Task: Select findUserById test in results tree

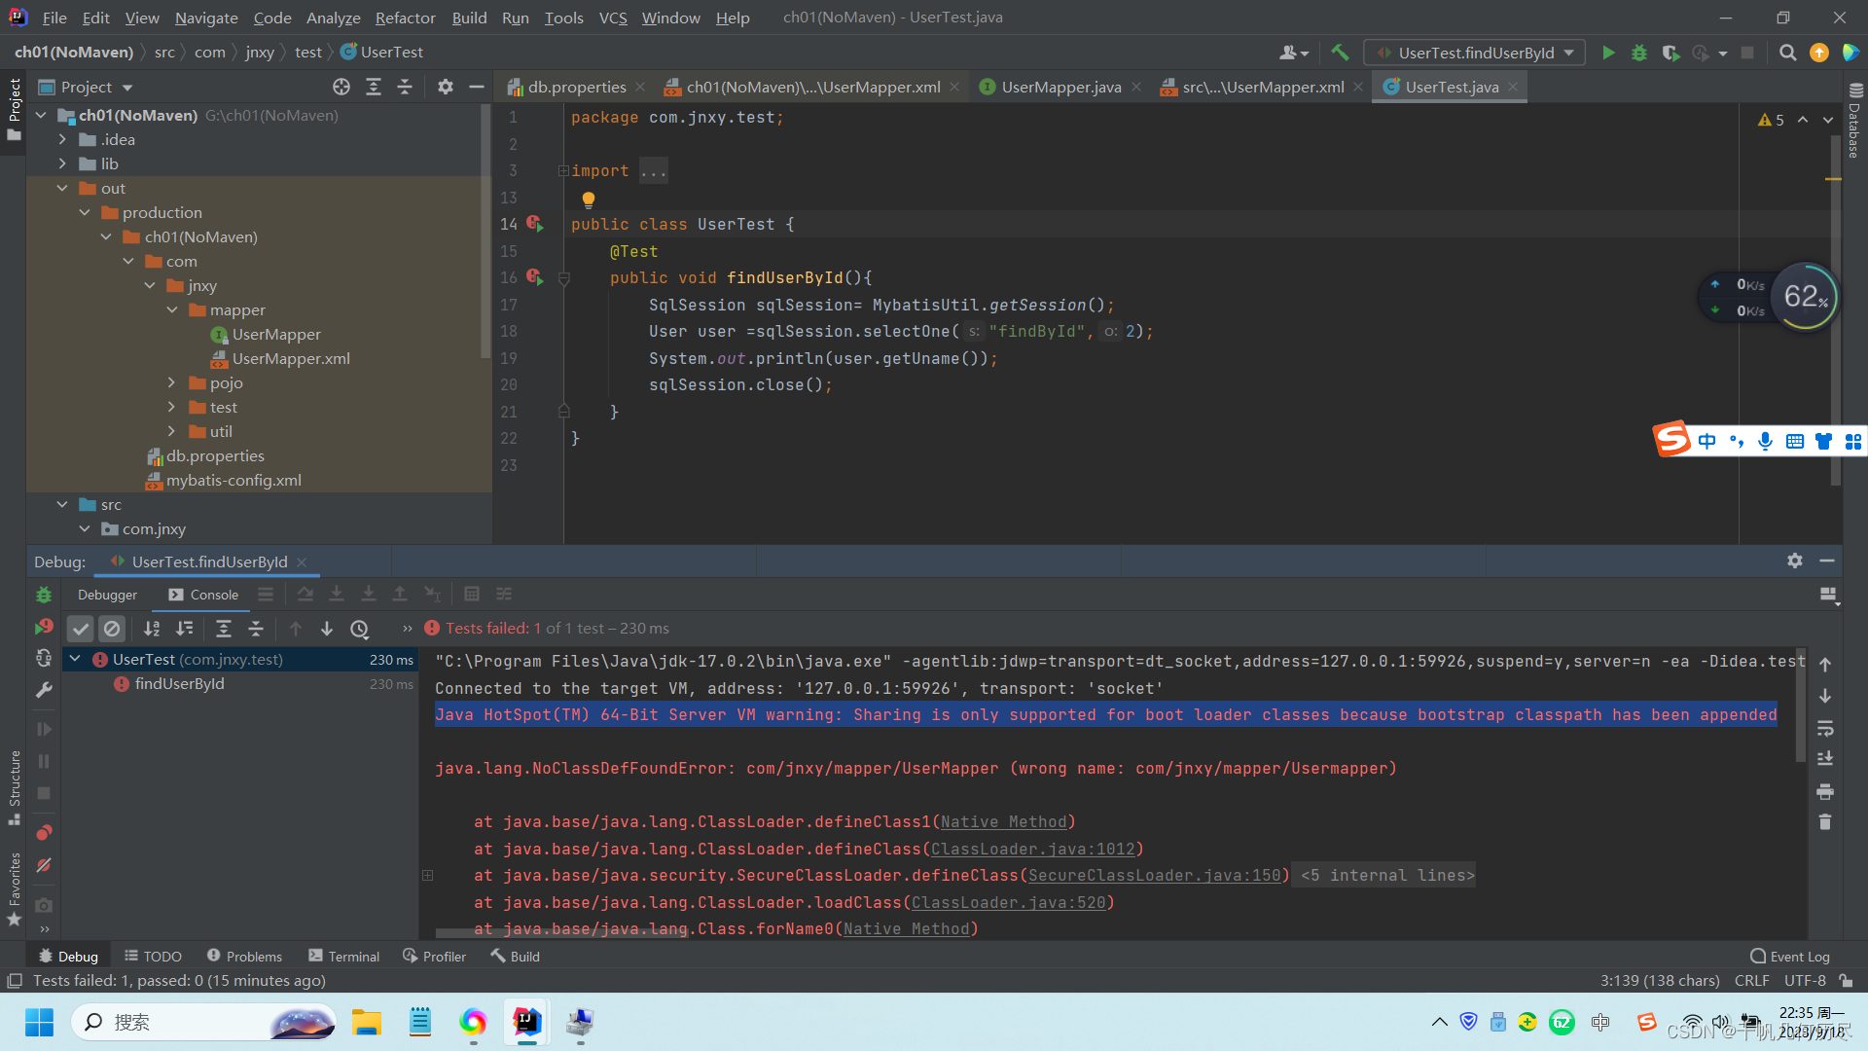Action: coord(181,683)
